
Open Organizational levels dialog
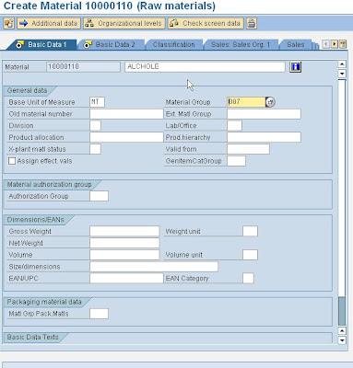pyautogui.click(x=124, y=23)
